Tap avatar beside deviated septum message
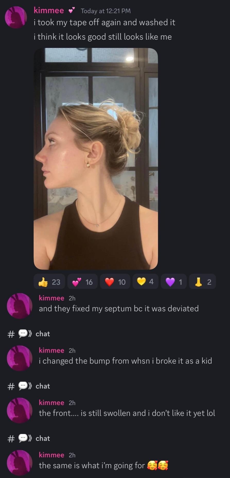This screenshot has height=478, width=230. coord(20,306)
